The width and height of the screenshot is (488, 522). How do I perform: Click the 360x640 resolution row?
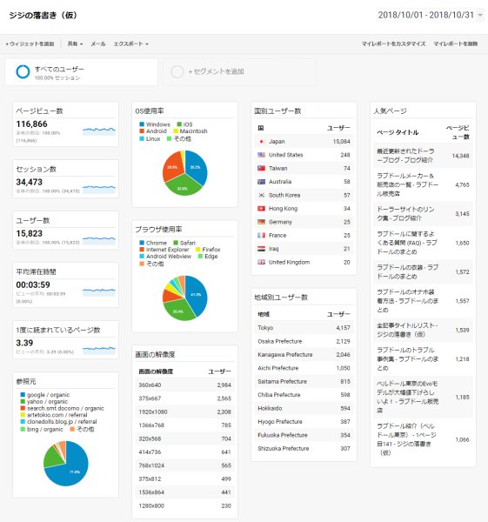click(184, 385)
